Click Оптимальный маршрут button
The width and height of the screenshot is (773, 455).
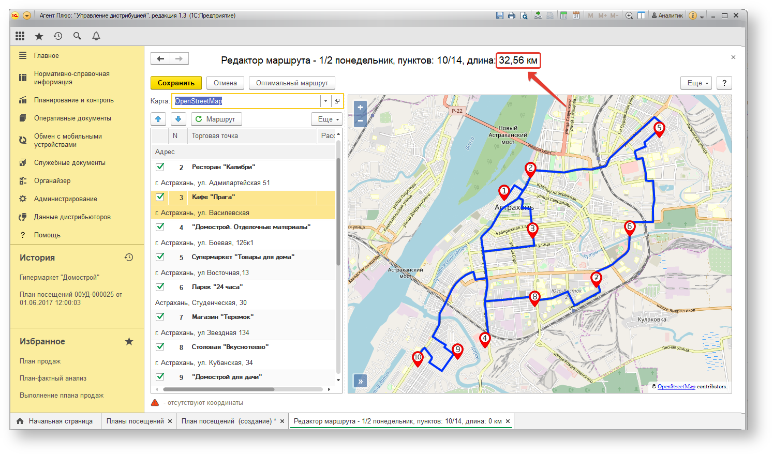coord(292,83)
